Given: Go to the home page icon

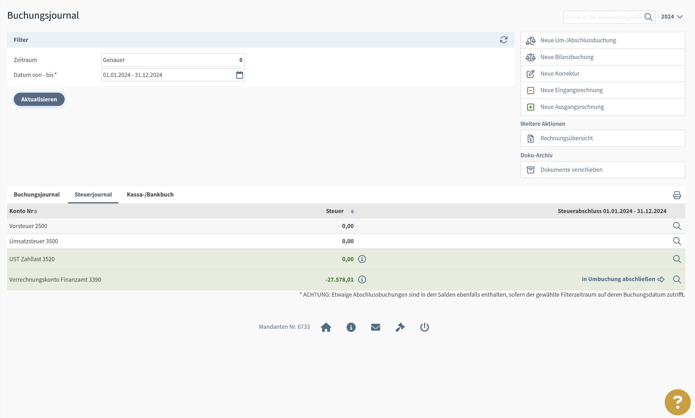Looking at the screenshot, I should click(326, 327).
